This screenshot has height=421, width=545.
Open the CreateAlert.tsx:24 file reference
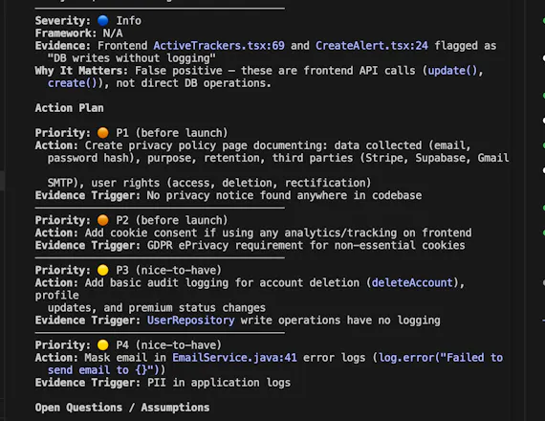[372, 46]
